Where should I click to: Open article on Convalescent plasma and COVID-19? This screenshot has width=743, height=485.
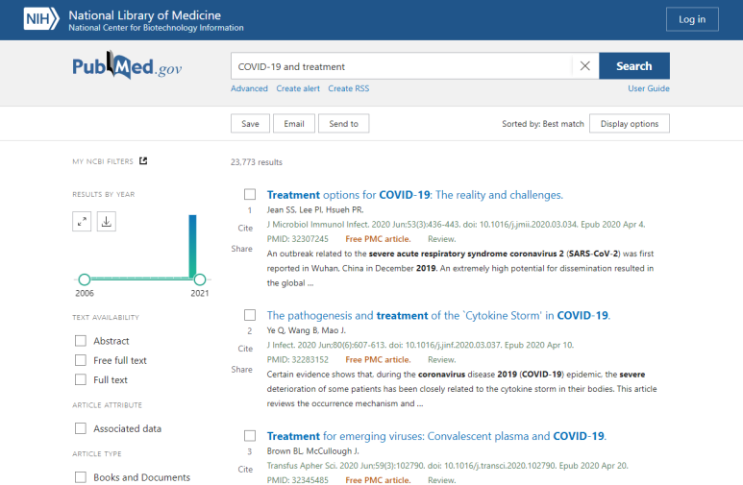click(x=436, y=436)
